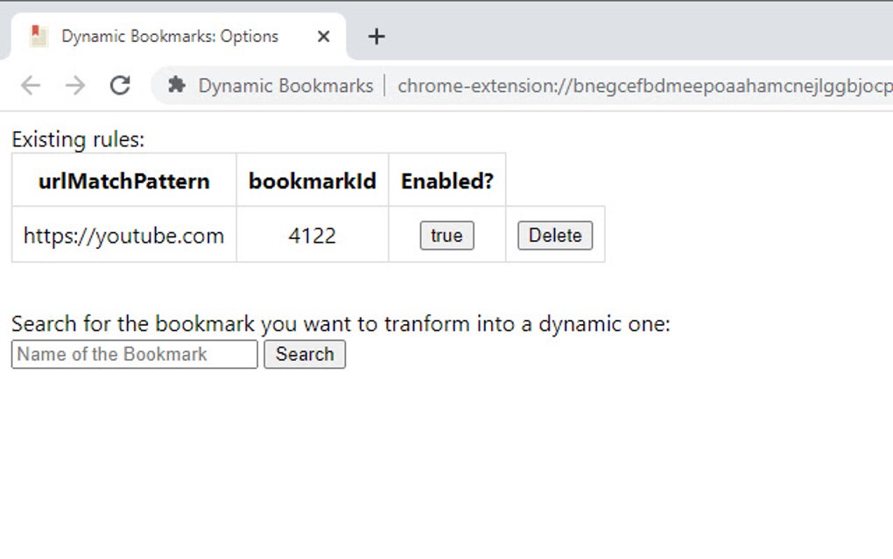Open a new browser tab with the plus icon
Viewport: 893px width, 559px height.
click(x=376, y=36)
